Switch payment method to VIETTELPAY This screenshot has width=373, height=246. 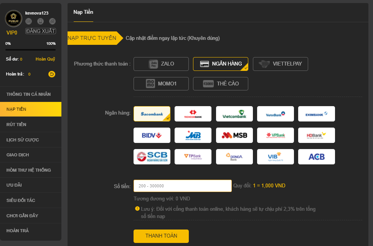click(281, 64)
